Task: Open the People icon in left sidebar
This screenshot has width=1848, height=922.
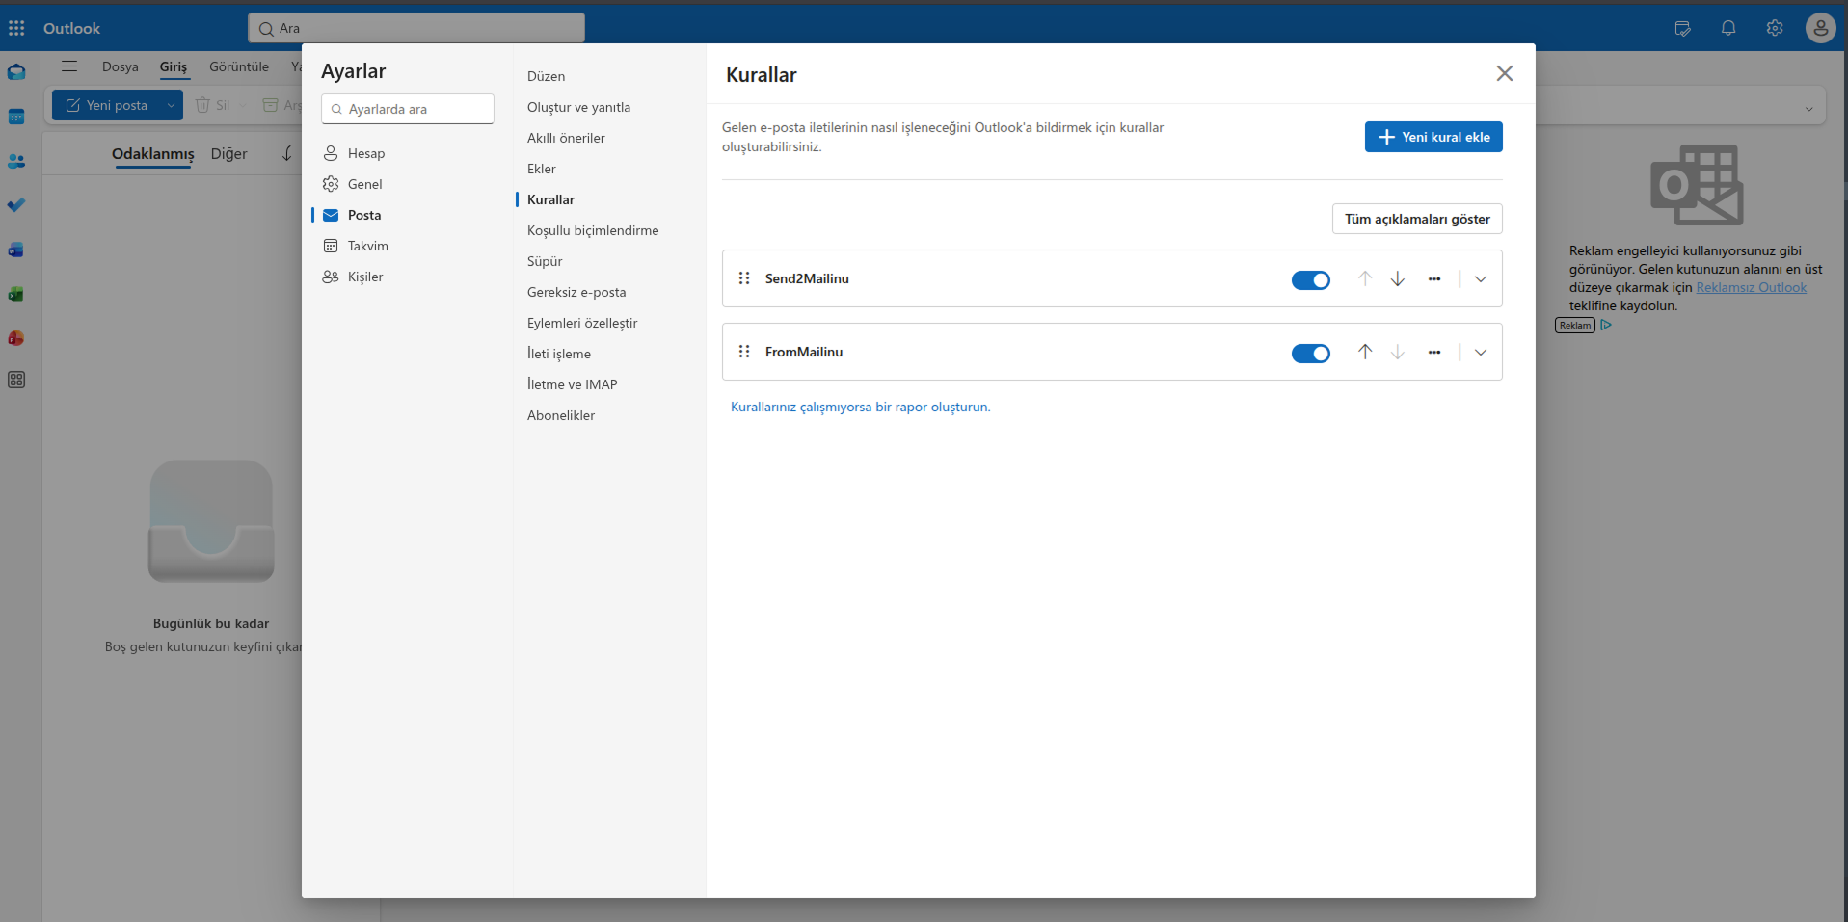Action: point(16,161)
